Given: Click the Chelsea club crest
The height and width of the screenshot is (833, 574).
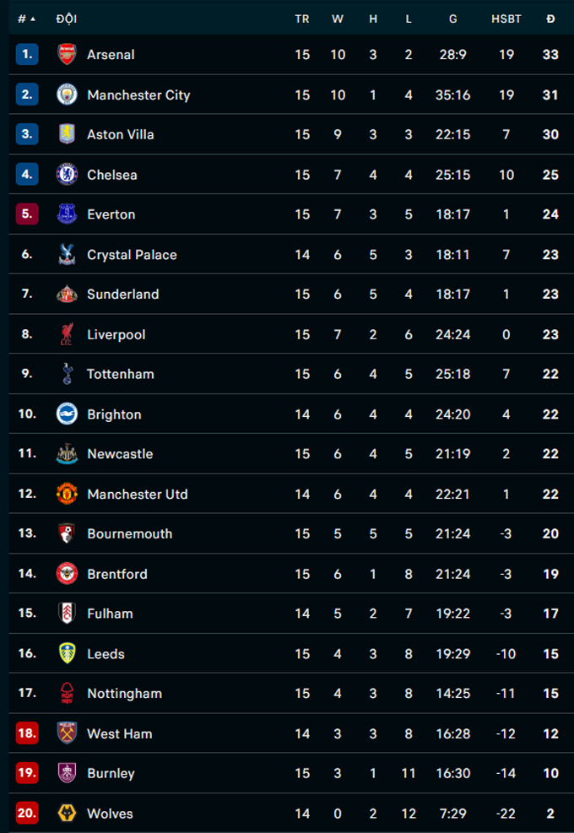Looking at the screenshot, I should coord(67,175).
